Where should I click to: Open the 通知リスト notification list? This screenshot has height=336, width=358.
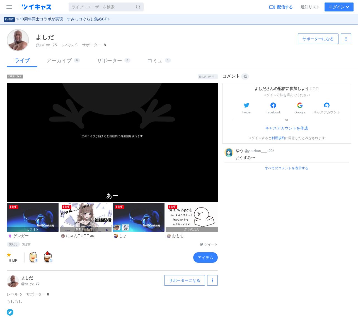(x=310, y=7)
